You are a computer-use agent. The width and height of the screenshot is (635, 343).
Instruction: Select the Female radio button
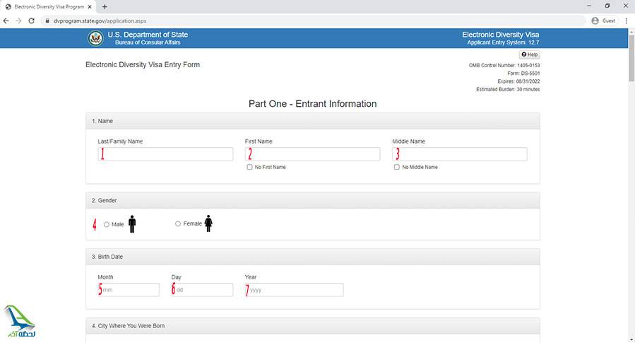(x=178, y=224)
